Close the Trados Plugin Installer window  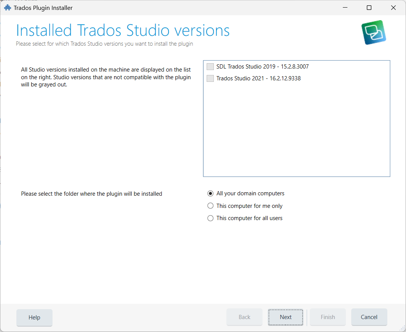[393, 8]
